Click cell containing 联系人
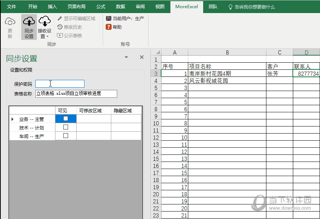The width and height of the screenshot is (320, 219). pos(306,66)
